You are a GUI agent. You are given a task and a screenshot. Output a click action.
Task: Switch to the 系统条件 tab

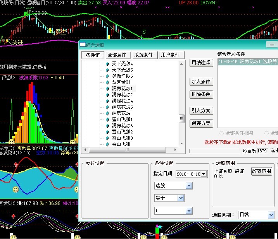[143, 55]
